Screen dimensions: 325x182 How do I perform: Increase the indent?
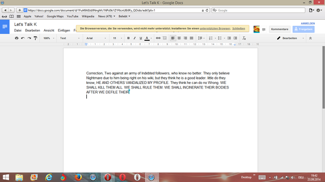235,38
